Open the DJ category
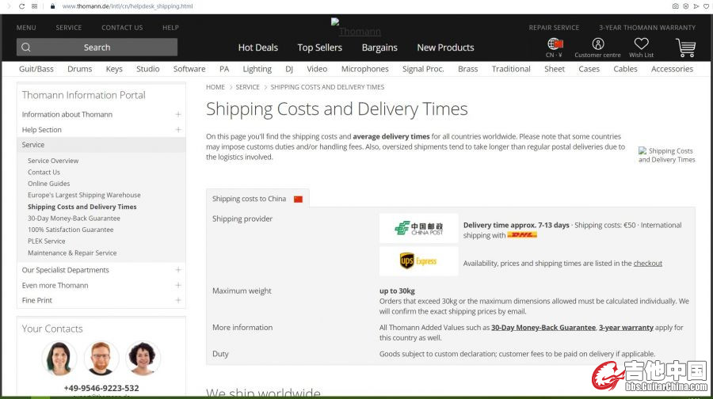The image size is (713, 399). click(289, 69)
